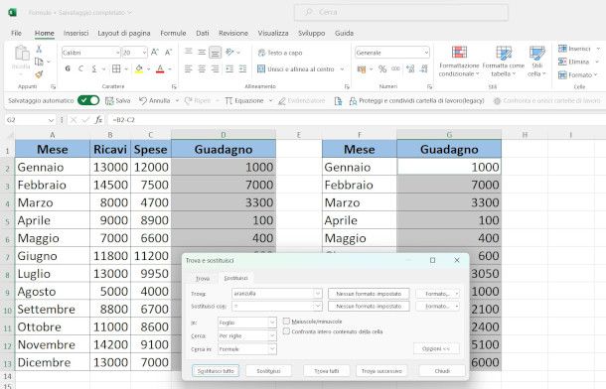Expand the Sostituisci con field dropdown
606x389 pixels.
click(x=318, y=306)
